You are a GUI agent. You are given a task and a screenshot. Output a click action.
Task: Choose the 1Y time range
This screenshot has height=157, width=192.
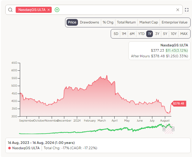pyautogui.click(x=150, y=34)
